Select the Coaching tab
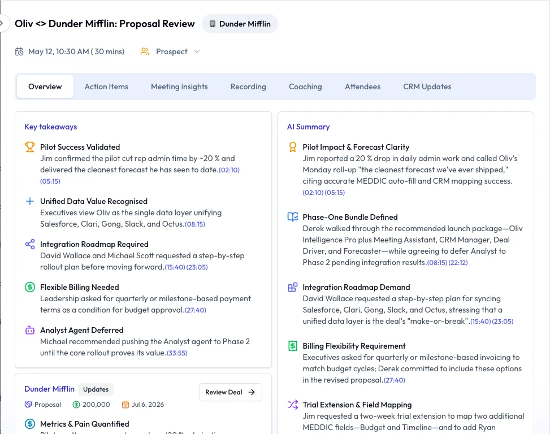The width and height of the screenshot is (550, 434). tap(305, 86)
